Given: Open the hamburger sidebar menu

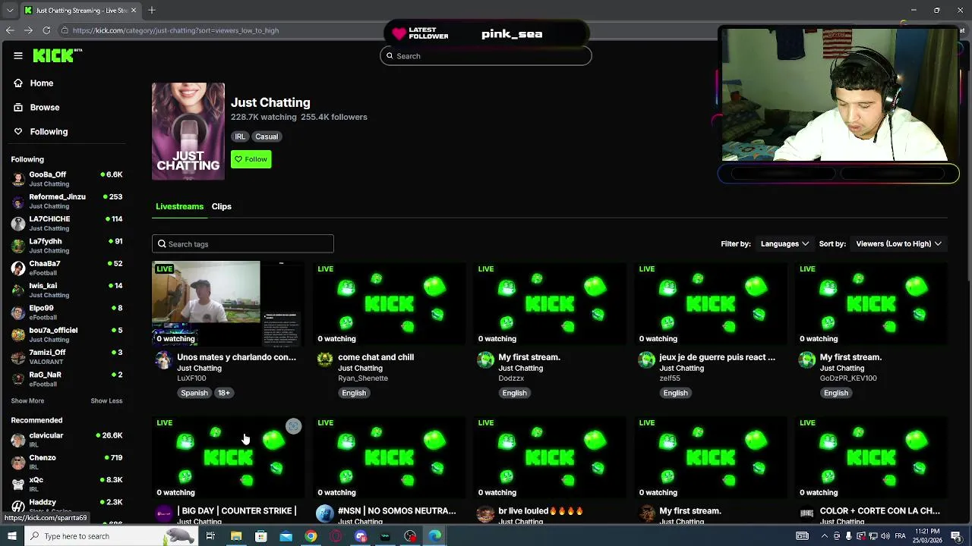Looking at the screenshot, I should click(x=17, y=55).
